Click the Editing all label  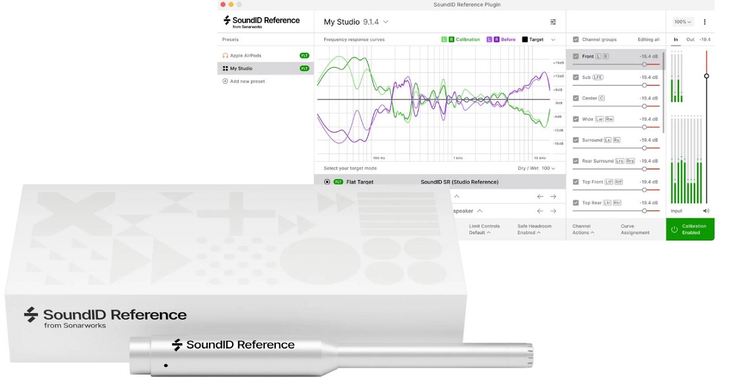[x=648, y=39]
